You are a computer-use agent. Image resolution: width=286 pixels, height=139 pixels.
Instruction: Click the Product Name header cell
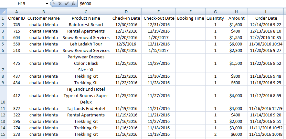86,18
